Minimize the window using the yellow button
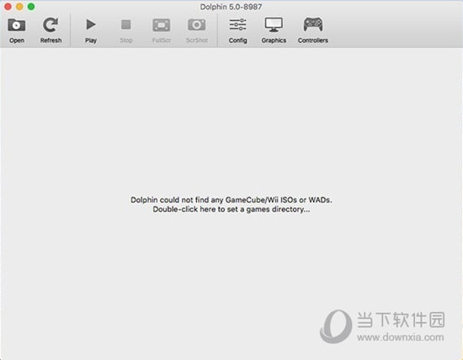The width and height of the screenshot is (463, 360). 19,7
